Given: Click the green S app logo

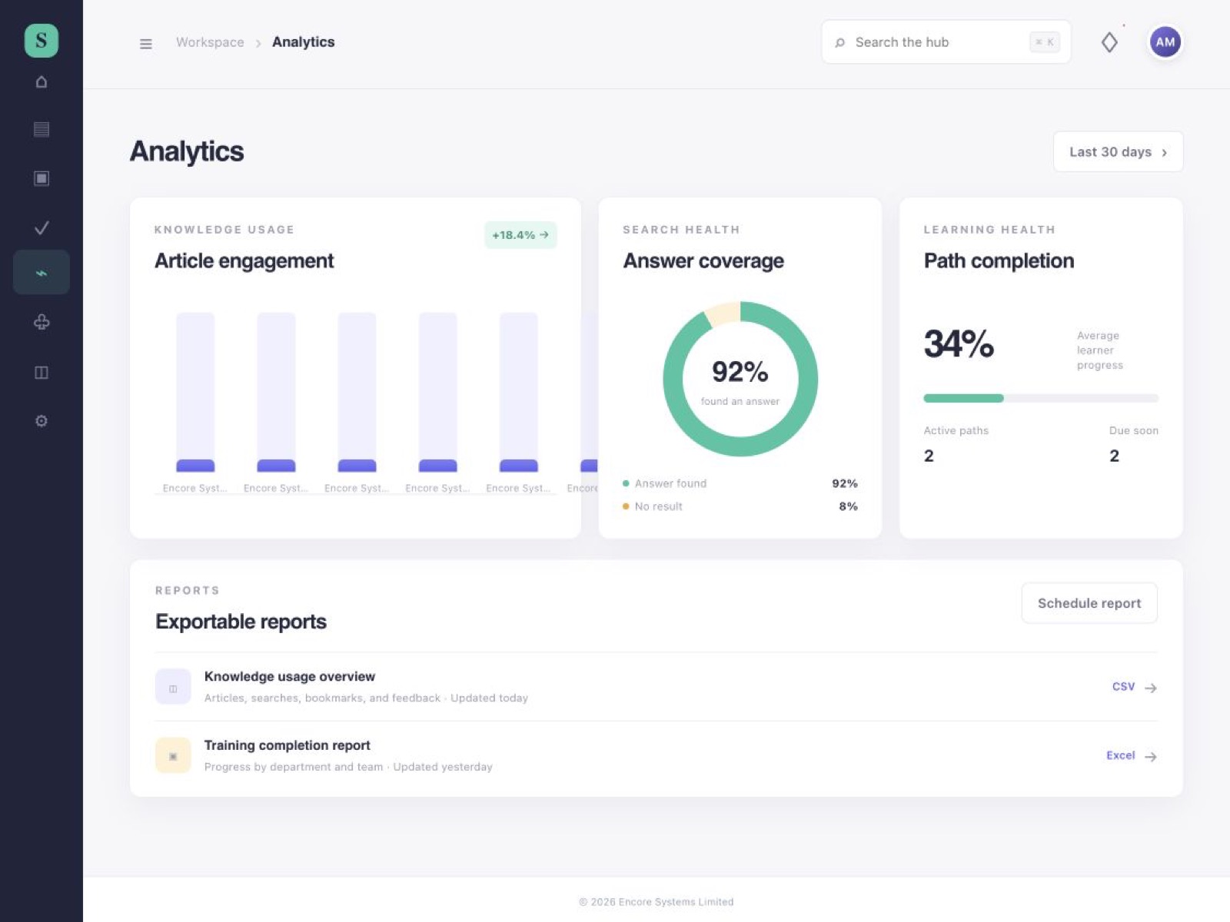Looking at the screenshot, I should (42, 40).
